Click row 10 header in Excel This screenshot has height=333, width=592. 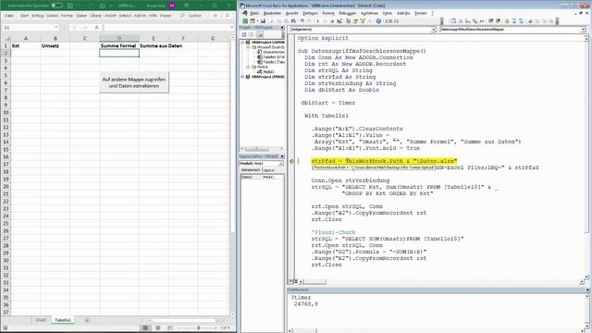point(6,113)
